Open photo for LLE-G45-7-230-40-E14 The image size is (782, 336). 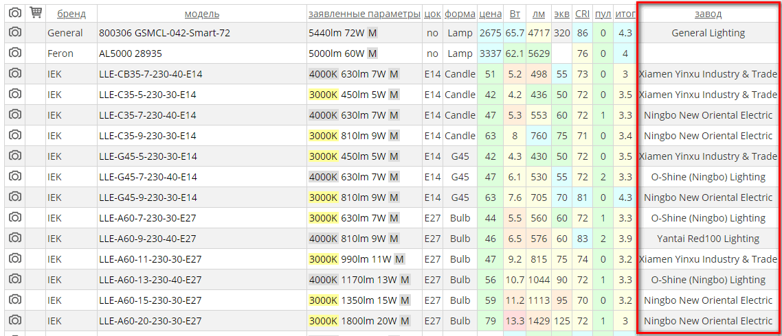pyautogui.click(x=15, y=177)
